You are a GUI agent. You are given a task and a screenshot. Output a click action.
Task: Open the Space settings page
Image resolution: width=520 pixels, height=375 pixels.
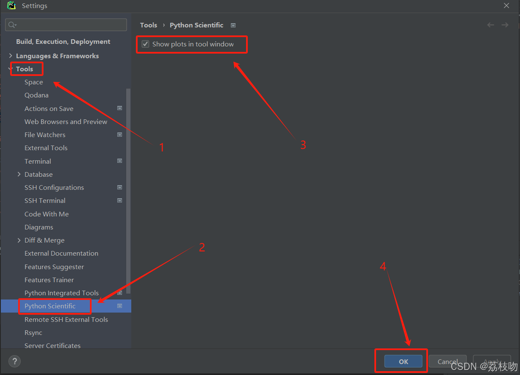[34, 82]
